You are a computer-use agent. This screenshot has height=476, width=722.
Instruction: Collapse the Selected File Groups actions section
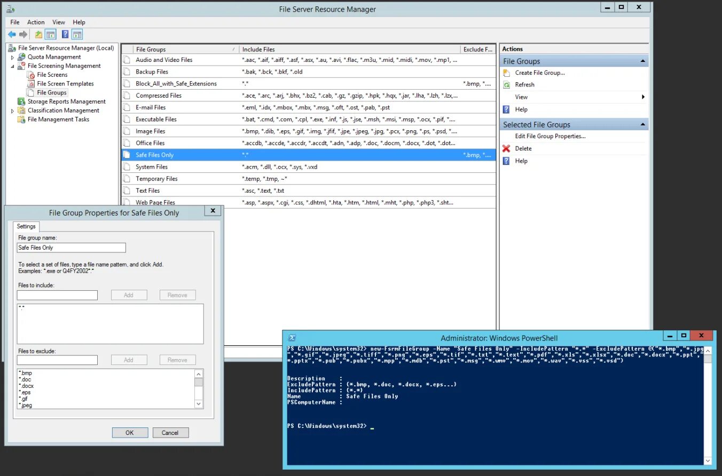coord(642,124)
